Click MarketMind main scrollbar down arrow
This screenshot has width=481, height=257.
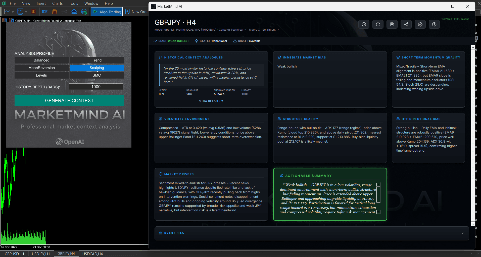[x=473, y=224]
